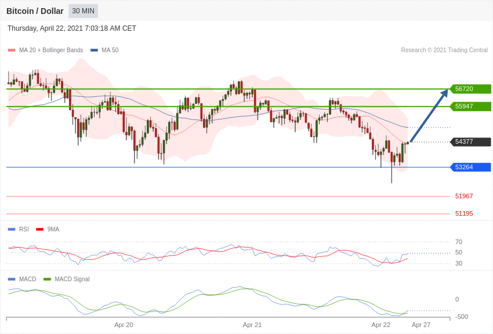
Task: Click the Apr 27 date axis label
Action: [x=421, y=325]
